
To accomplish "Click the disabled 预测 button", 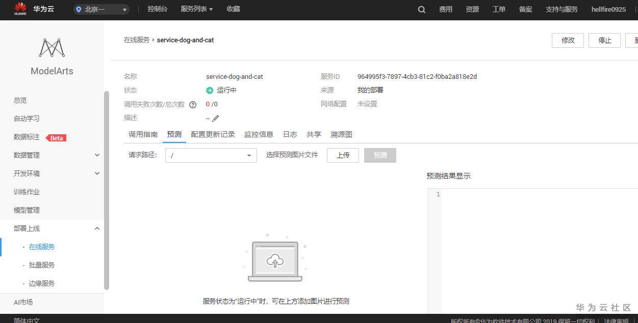I will click(380, 155).
